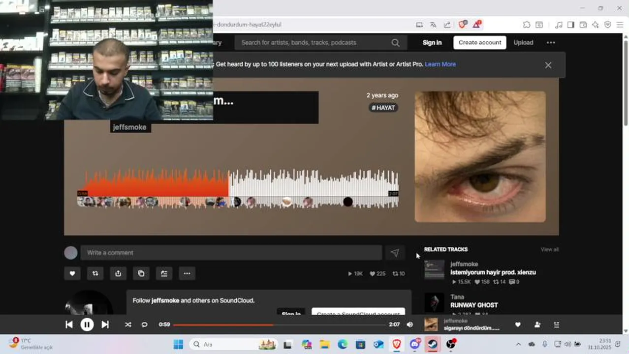629x354 pixels.
Task: Share the track via share icon
Action: click(118, 273)
